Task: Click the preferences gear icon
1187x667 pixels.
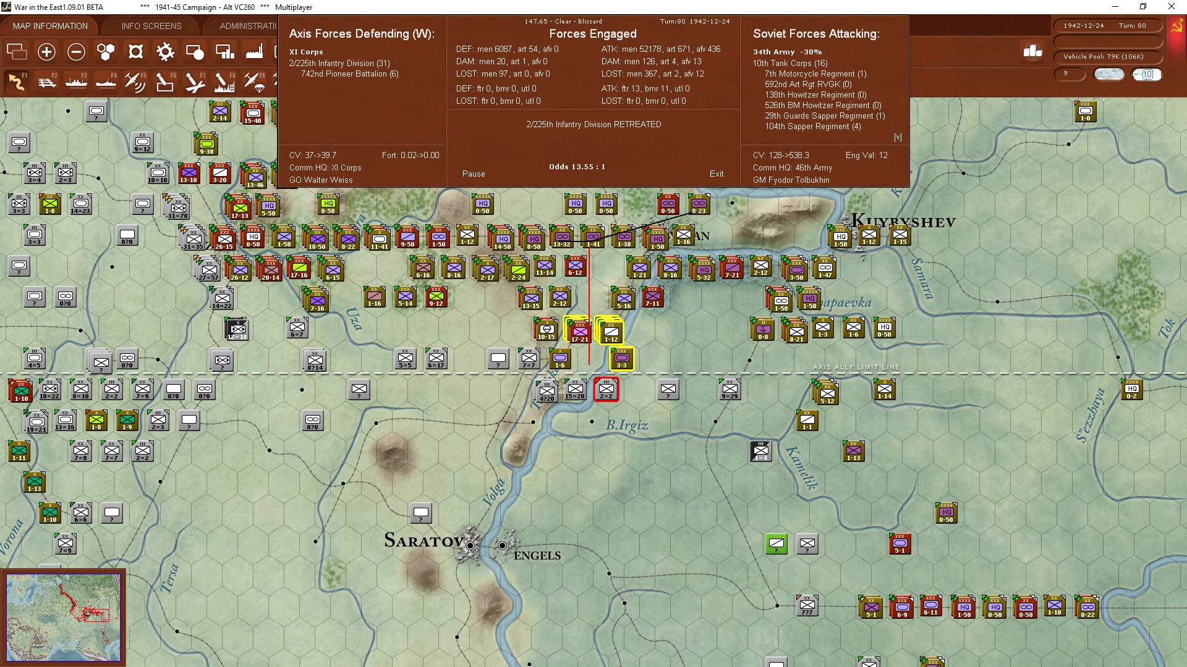Action: click(165, 52)
